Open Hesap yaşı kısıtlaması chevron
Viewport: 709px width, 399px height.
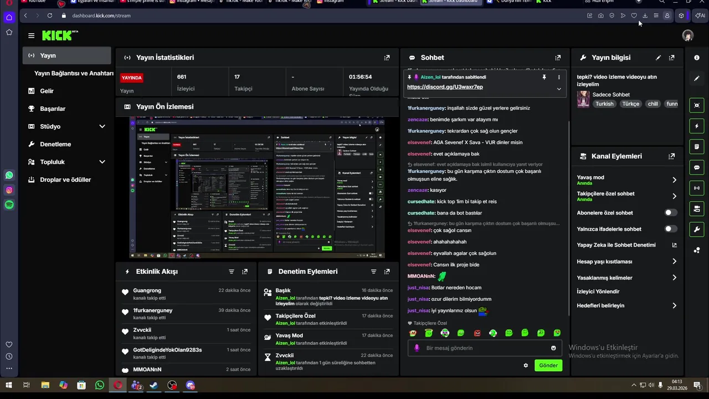[674, 262]
